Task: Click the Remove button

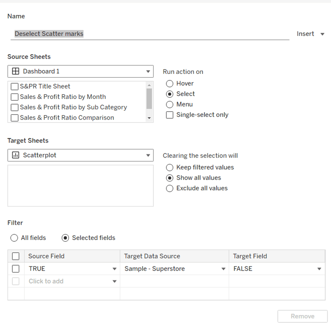Action: [302, 316]
